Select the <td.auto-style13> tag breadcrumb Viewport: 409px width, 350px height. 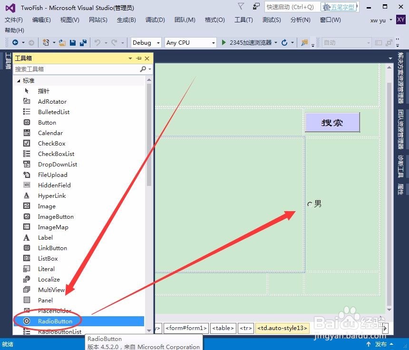point(282,328)
